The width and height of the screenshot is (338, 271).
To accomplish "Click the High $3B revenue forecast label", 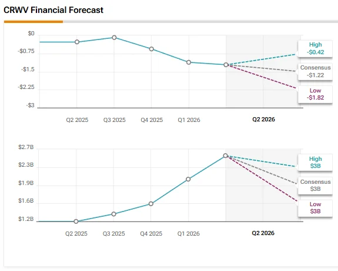I will (315, 163).
